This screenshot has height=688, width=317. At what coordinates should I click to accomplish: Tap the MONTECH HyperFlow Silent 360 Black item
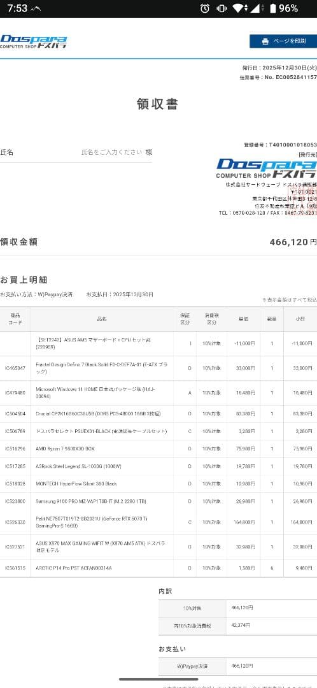tap(76, 484)
